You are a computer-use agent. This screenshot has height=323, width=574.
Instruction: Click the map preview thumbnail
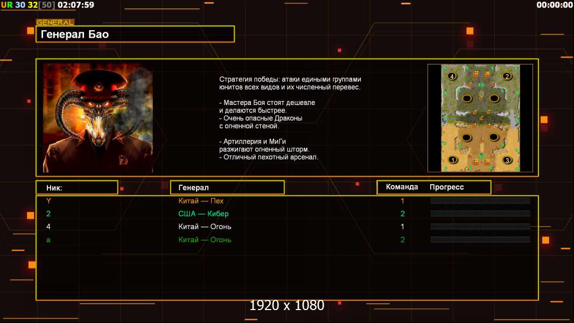tap(480, 118)
